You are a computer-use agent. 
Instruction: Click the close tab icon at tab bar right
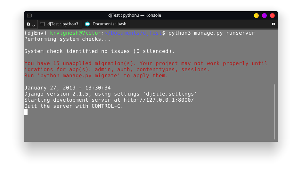[273, 24]
